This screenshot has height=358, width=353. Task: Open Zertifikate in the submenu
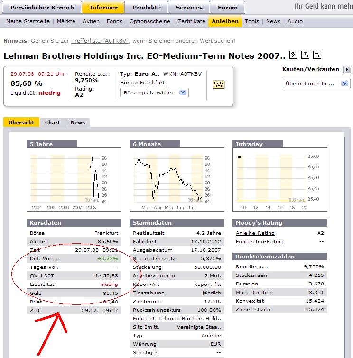click(192, 21)
